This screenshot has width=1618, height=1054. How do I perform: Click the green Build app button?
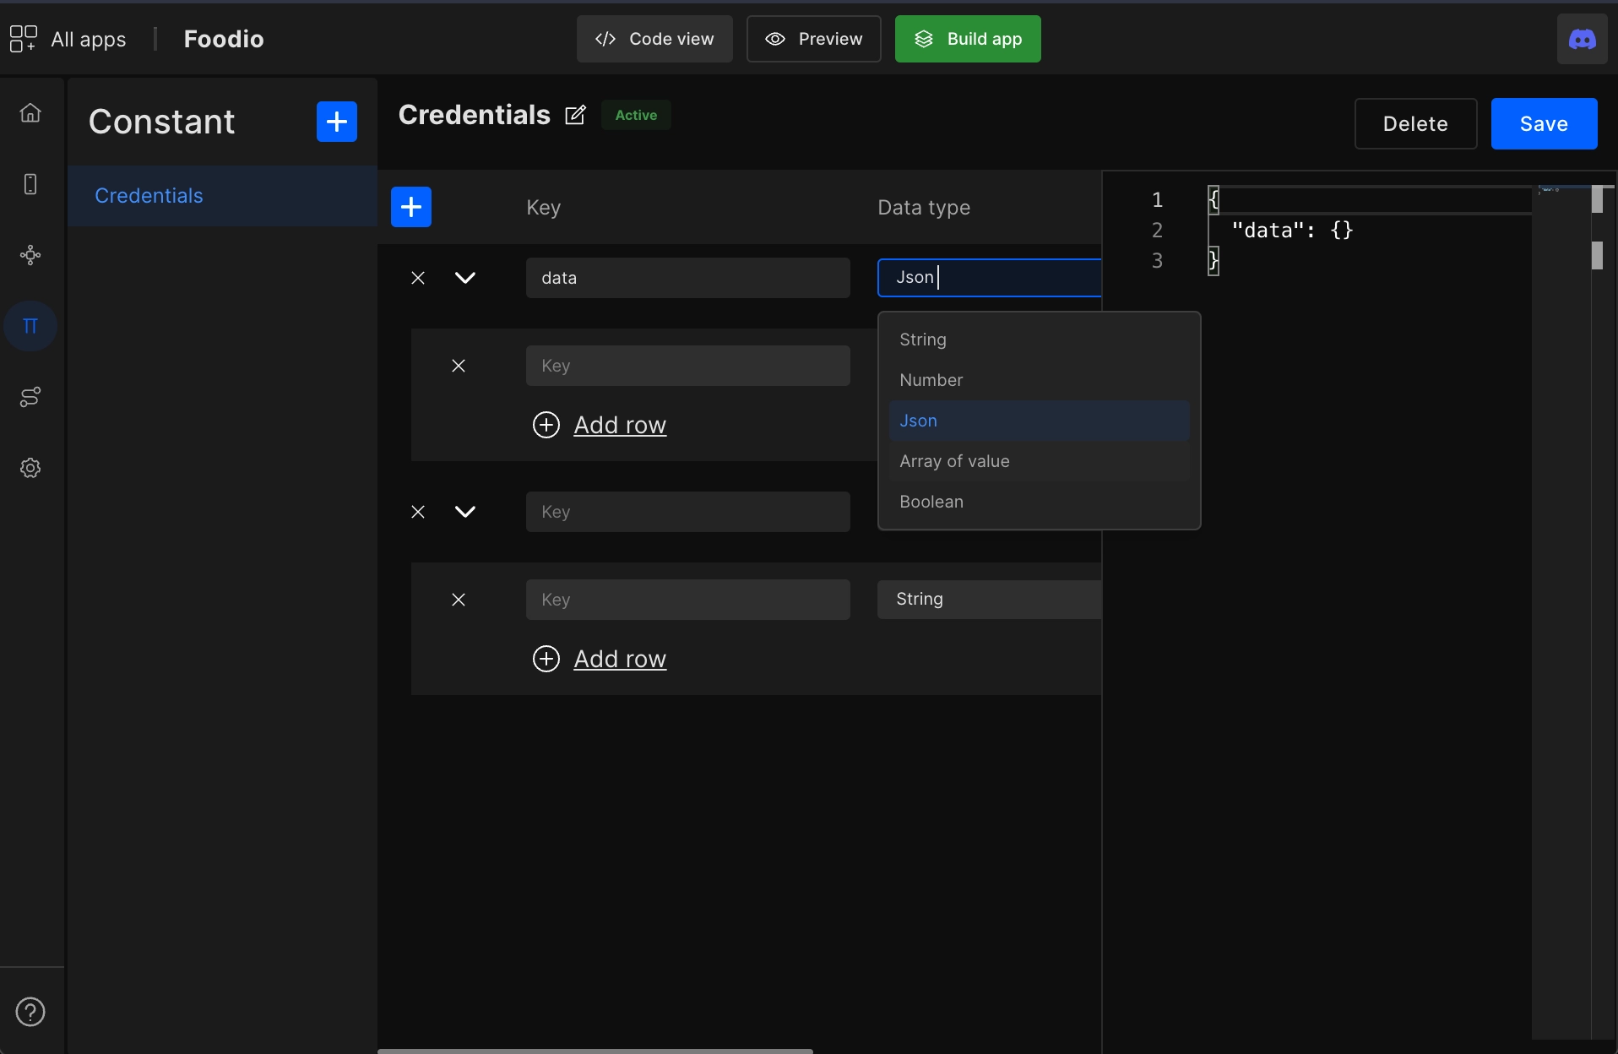(968, 39)
